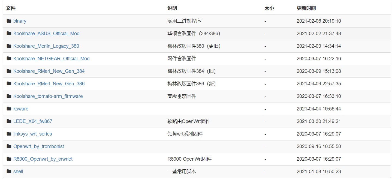The height and width of the screenshot is (180, 392).
Task: Click the folder icon beside ksware
Action: (9, 109)
